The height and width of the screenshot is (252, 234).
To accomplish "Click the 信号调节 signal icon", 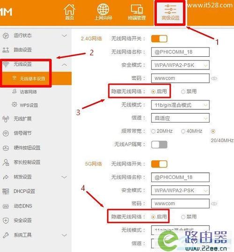I will click(6, 133).
